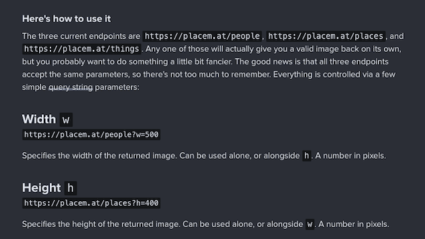The width and height of the screenshot is (425, 239).
Task: Click "Specifies the height of the returned image" text
Action: tap(101, 224)
